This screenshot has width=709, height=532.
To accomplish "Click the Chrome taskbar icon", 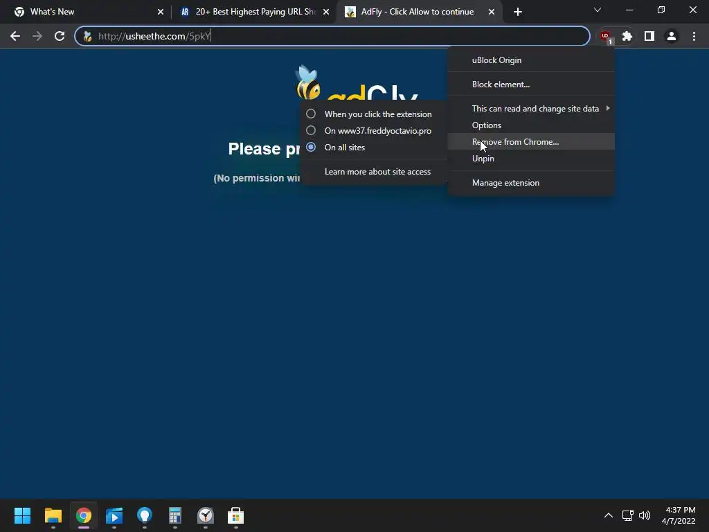I will (84, 515).
